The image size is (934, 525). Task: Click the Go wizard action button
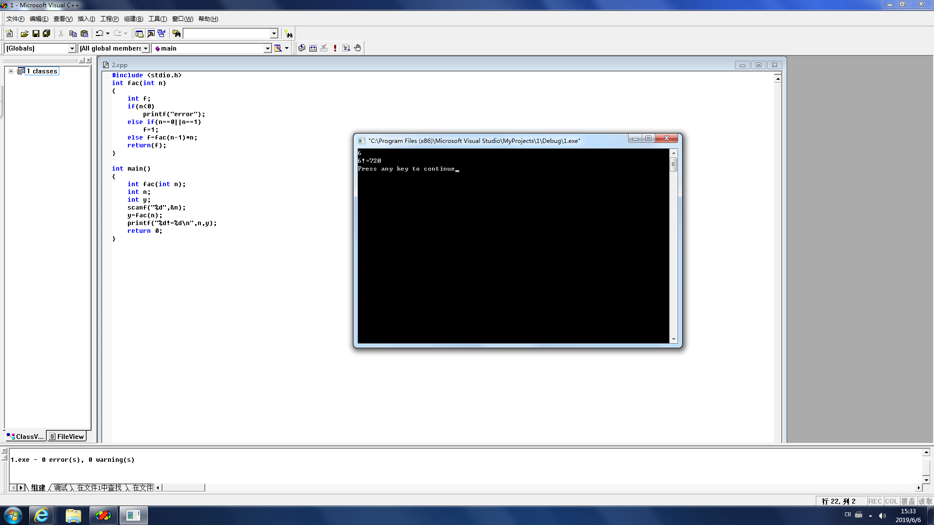click(x=278, y=48)
